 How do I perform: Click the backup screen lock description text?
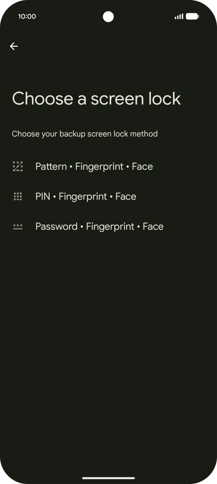coord(85,133)
